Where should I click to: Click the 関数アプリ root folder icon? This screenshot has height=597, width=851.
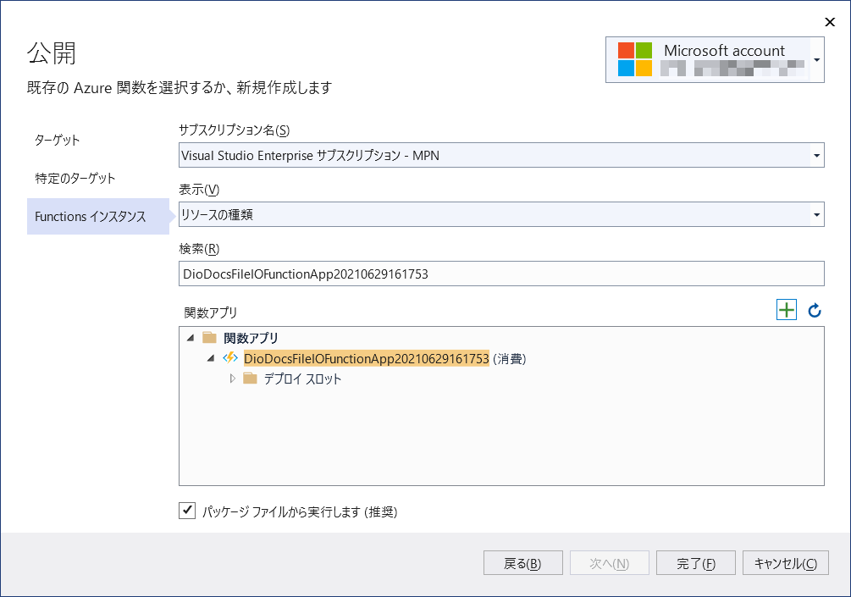tap(209, 338)
